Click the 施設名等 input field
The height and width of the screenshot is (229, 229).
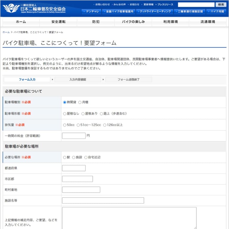(x=103, y=200)
